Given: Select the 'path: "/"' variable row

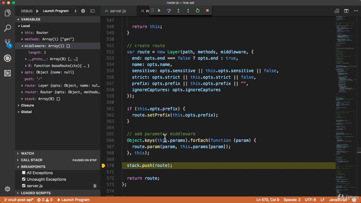Looking at the screenshot, I should [58, 79].
